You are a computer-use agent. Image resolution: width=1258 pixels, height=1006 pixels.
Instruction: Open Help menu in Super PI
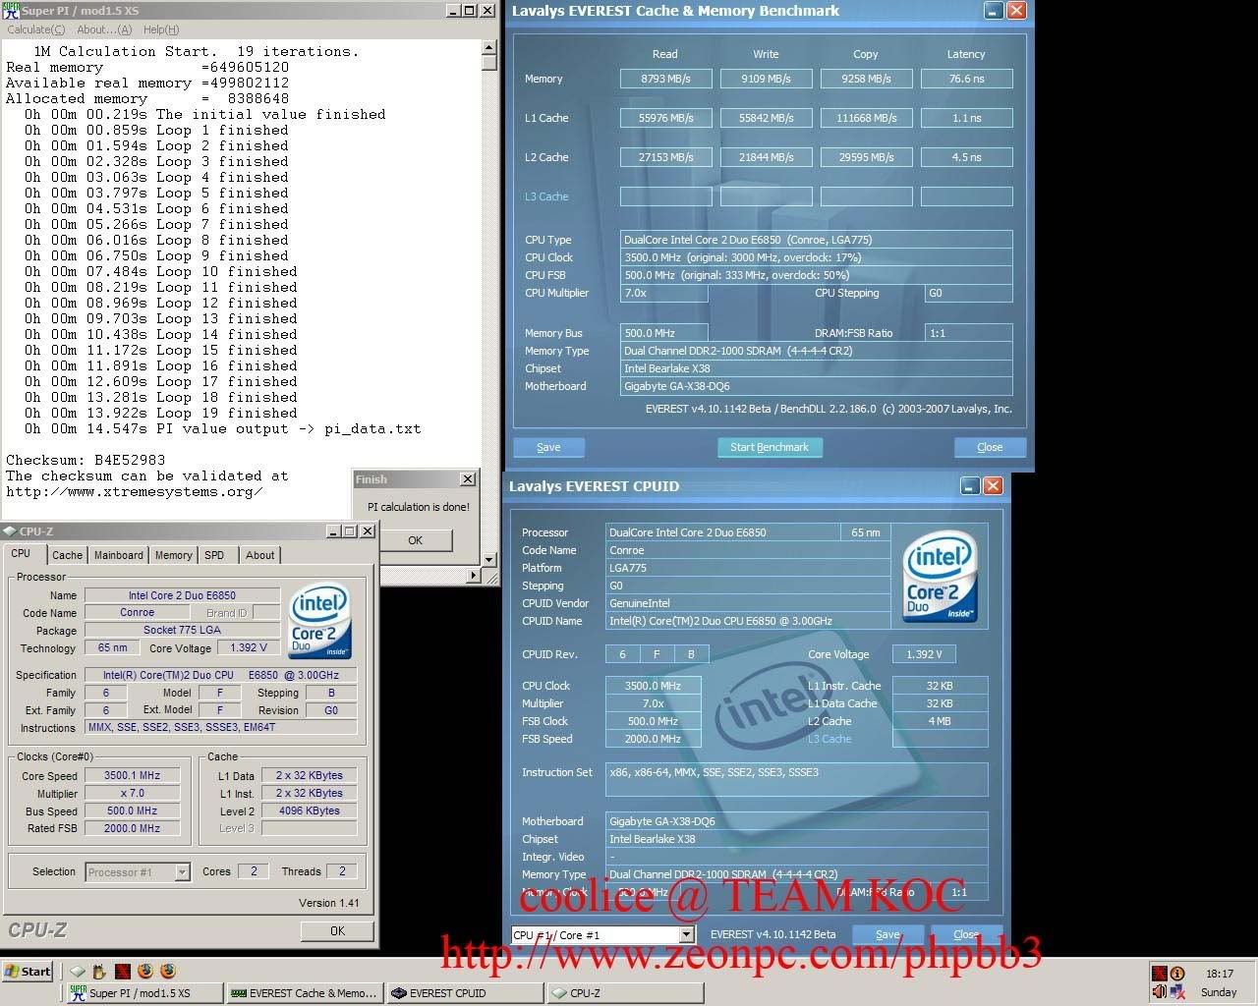coord(161,29)
